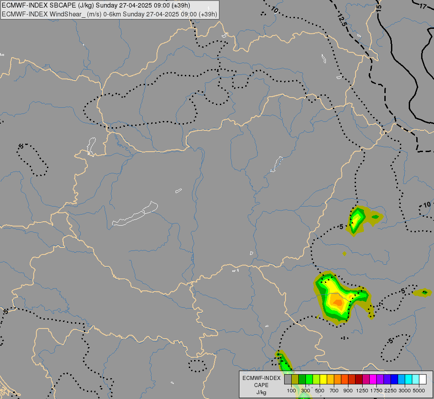Click the 'CAPE' label in the legend
This screenshot has height=399, width=434.
pyautogui.click(x=261, y=385)
